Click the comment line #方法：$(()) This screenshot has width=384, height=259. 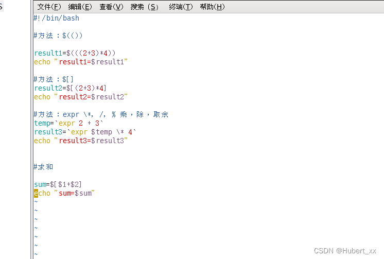(x=58, y=36)
